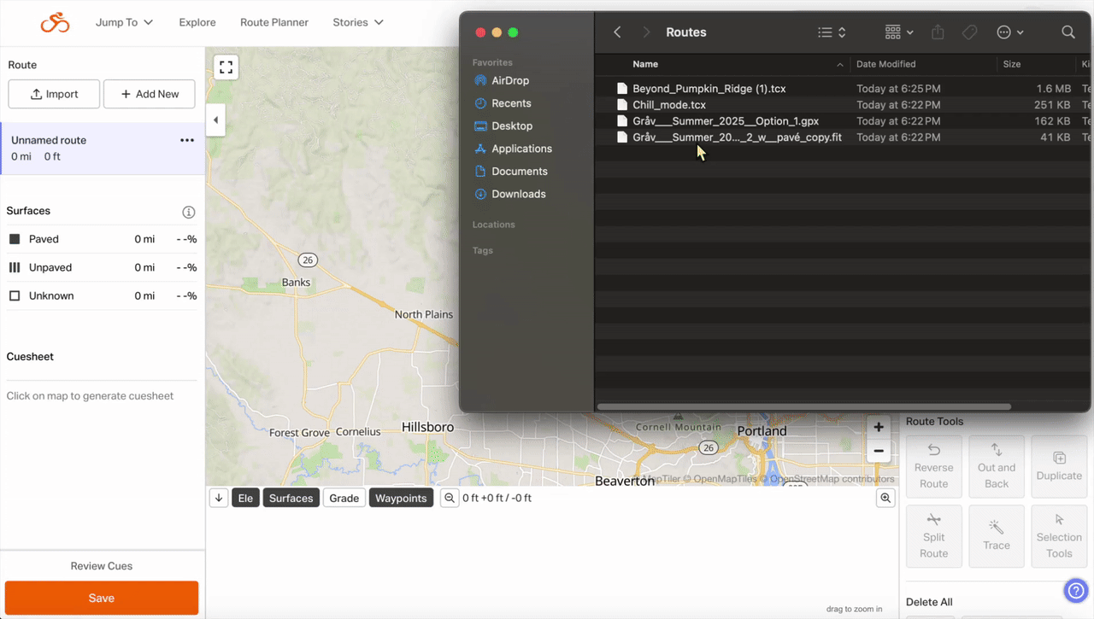This screenshot has height=619, width=1094.
Task: Toggle the Ele elevation button
Action: pos(245,498)
